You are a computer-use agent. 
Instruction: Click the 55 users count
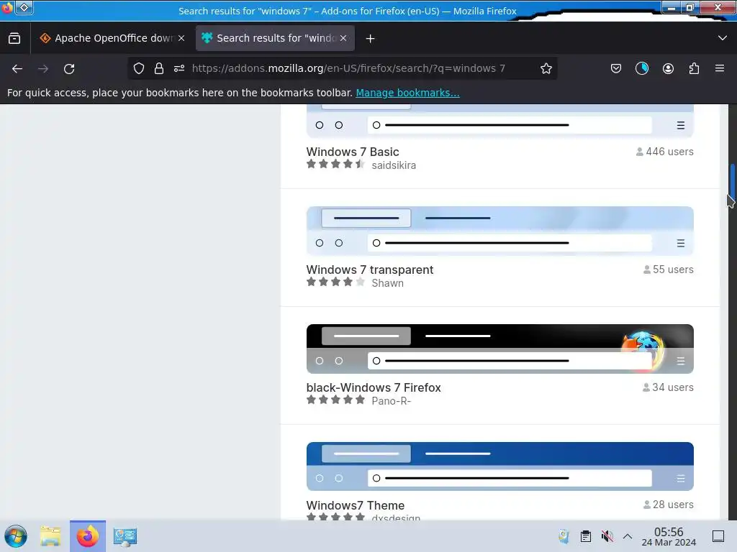pos(669,270)
